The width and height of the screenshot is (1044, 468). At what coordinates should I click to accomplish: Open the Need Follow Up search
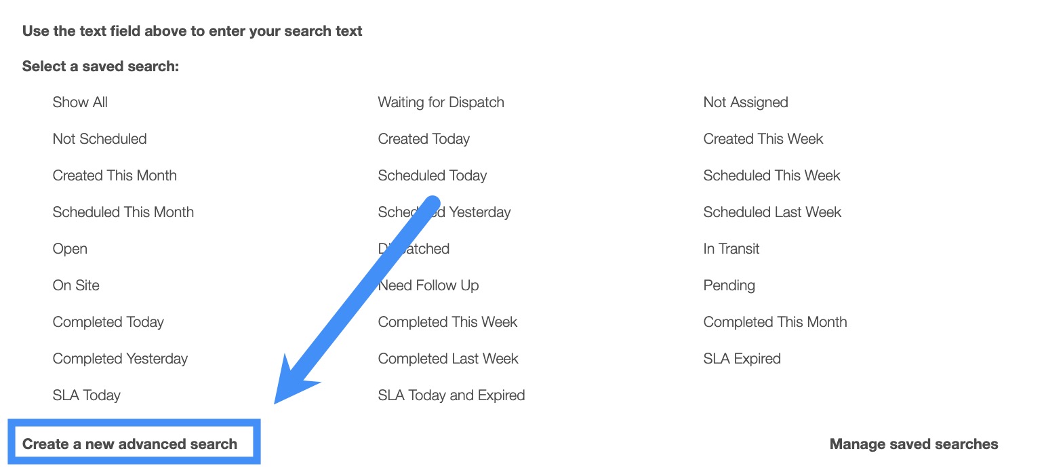(428, 286)
